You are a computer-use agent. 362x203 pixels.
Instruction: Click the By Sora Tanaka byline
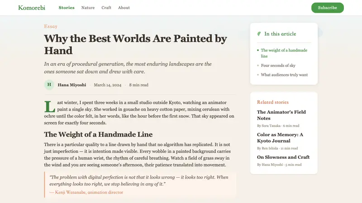tap(278, 126)
